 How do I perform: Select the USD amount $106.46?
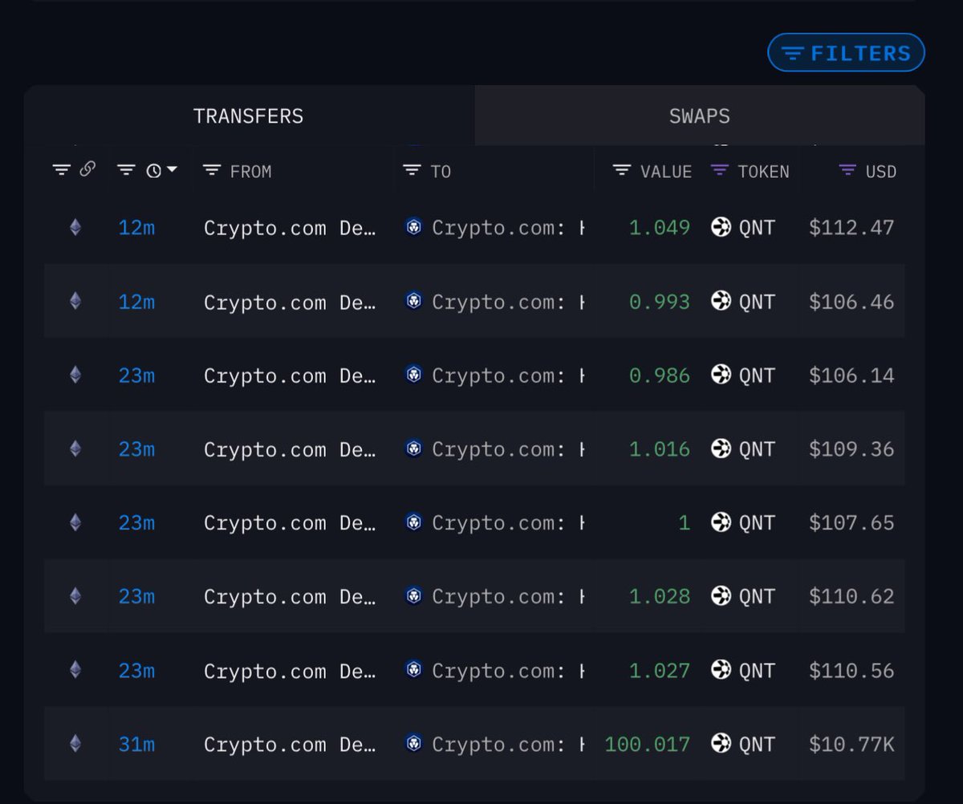(x=851, y=302)
